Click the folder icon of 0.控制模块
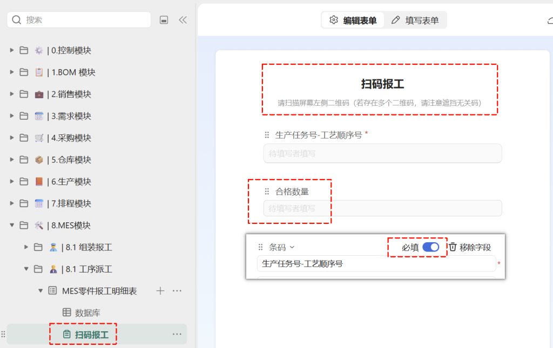 coord(24,50)
